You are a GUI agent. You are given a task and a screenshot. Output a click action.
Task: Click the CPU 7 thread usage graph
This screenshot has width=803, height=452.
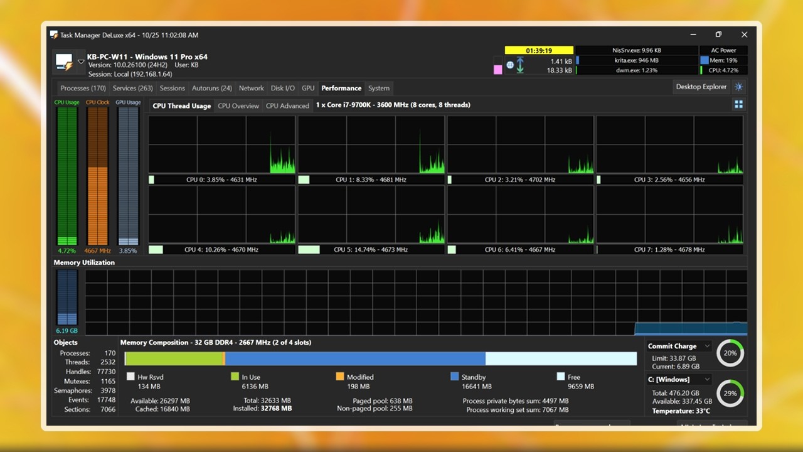coord(669,215)
